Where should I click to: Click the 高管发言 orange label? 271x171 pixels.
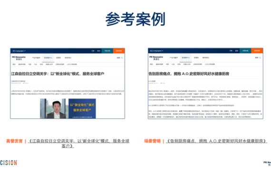pyautogui.click(x=15, y=141)
